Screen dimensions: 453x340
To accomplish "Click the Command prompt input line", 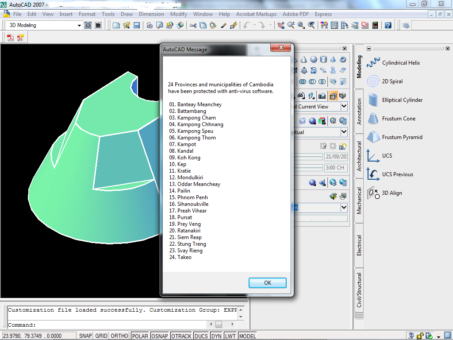I will [x=107, y=325].
